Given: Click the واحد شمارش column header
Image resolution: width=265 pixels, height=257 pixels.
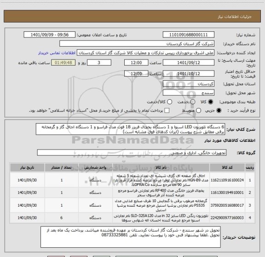Looking at the screenshot, I should click(95, 167).
